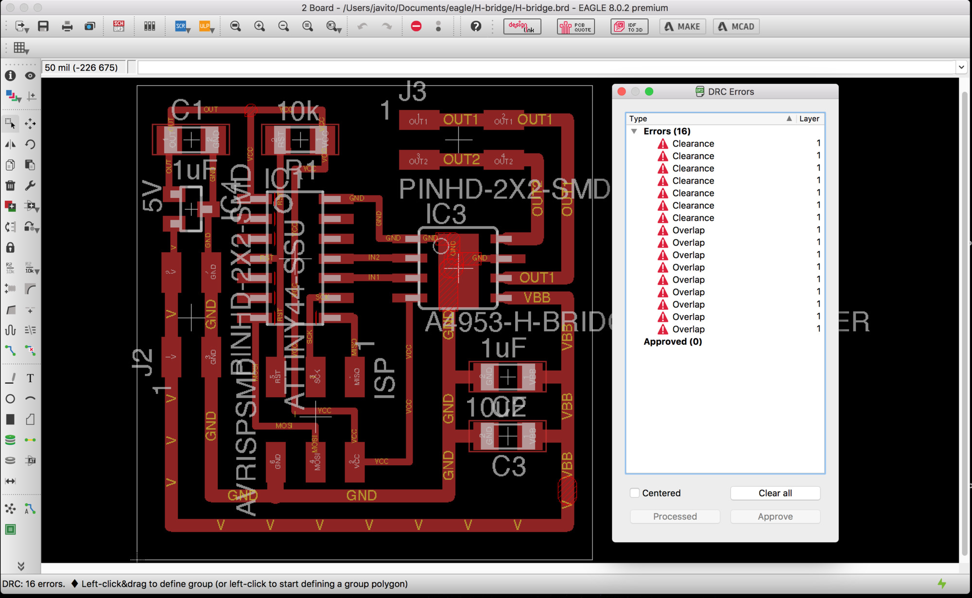Select the Copy tool
The height and width of the screenshot is (598, 972).
coord(10,165)
